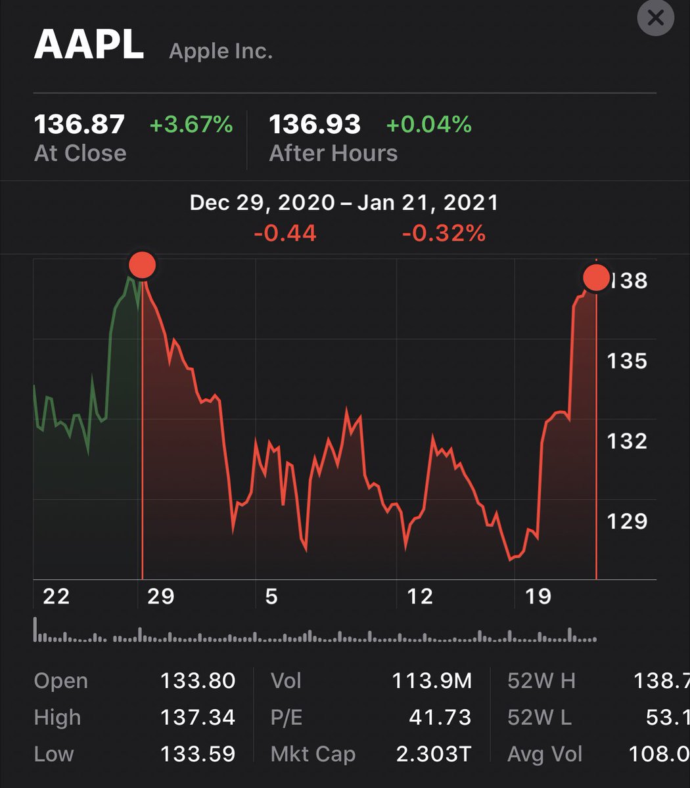Tap the Low value 133.59
The width and height of the screenshot is (690, 788).
pos(198,754)
